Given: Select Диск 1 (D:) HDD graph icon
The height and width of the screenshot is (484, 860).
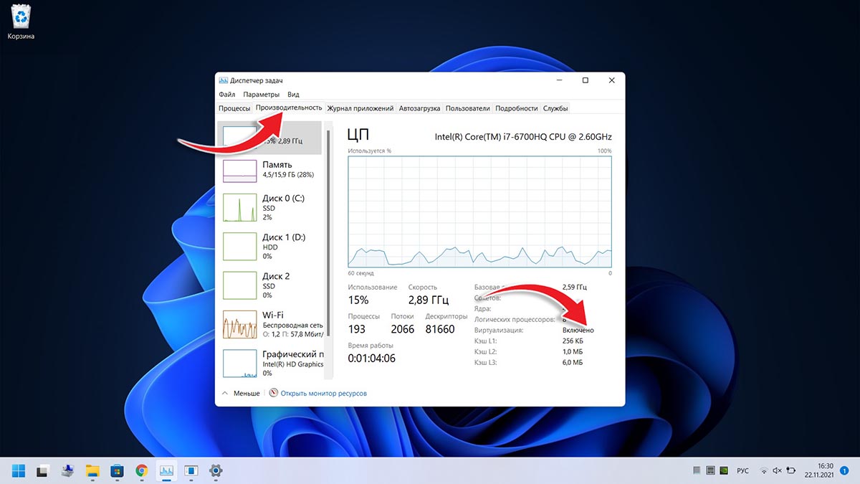Looking at the screenshot, I should pyautogui.click(x=239, y=247).
